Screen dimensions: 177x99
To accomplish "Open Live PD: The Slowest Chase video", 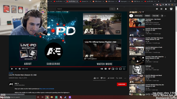I will click(137, 32).
